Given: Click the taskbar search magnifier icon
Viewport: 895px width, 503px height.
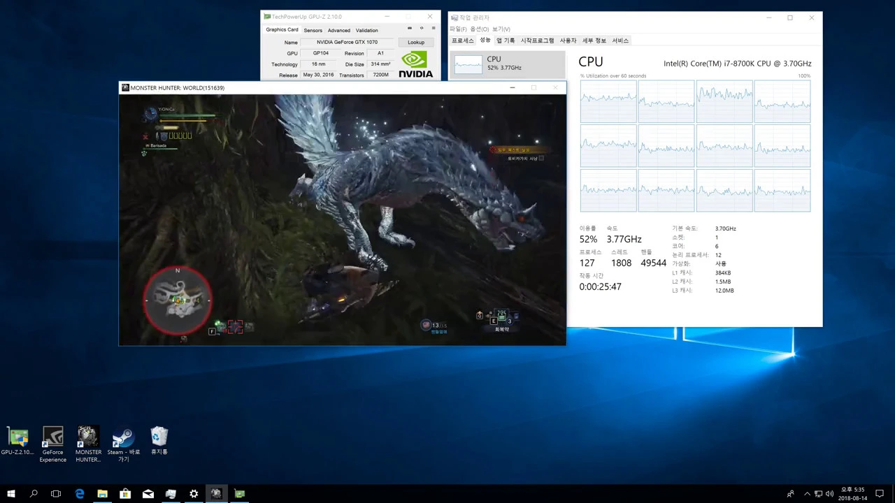Looking at the screenshot, I should point(34,494).
